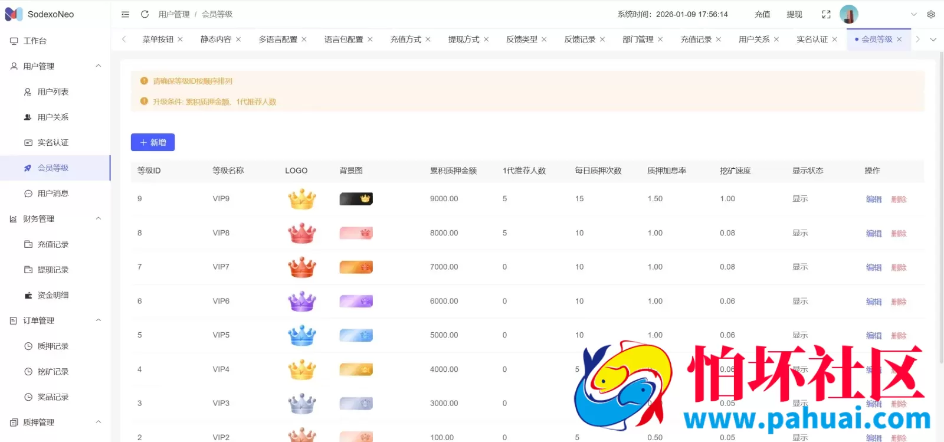Switch to the 菜单按钮 tab

click(x=158, y=40)
